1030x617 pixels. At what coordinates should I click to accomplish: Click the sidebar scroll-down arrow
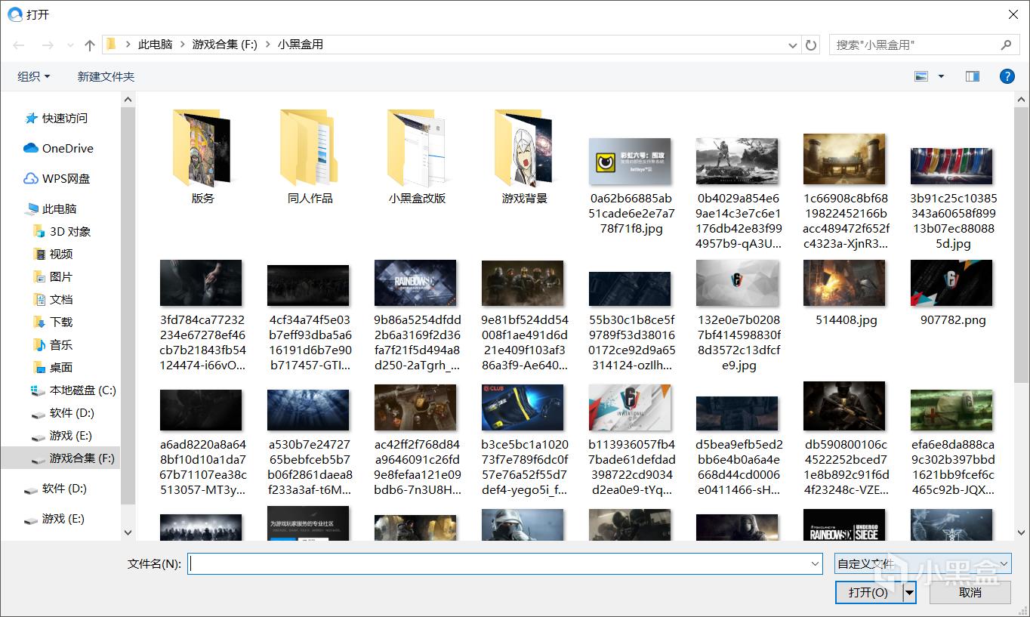coord(128,533)
